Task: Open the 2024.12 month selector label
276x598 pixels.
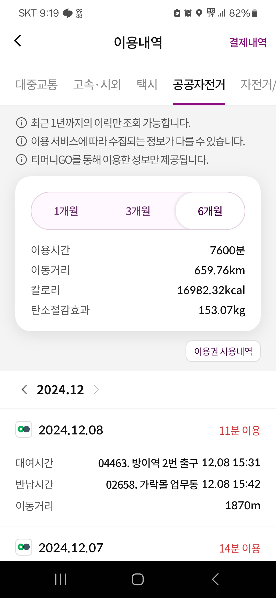Action: pos(60,390)
